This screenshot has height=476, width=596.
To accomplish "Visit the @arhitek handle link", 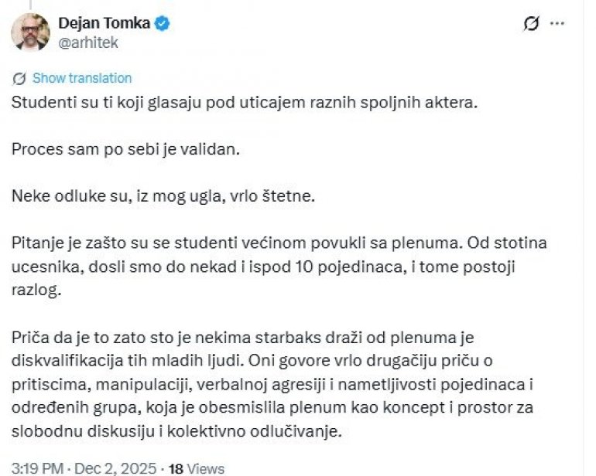I will 90,43.
